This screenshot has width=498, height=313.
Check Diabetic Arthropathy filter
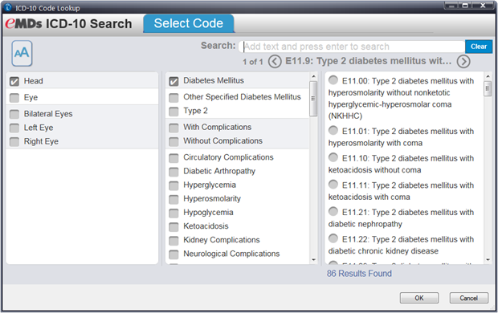coord(173,172)
